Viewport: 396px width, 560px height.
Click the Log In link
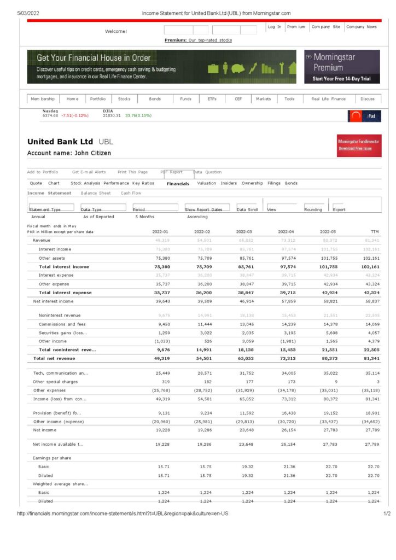(x=275, y=27)
